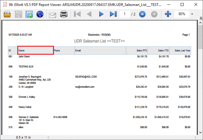Click the Sales Last Year value $120,876.69
203x140 pixels.
click(x=184, y=107)
